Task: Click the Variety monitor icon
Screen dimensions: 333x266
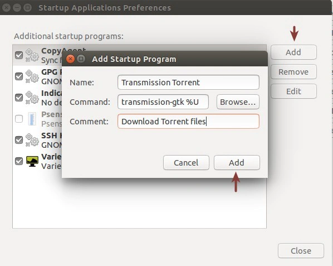Action: (32, 161)
